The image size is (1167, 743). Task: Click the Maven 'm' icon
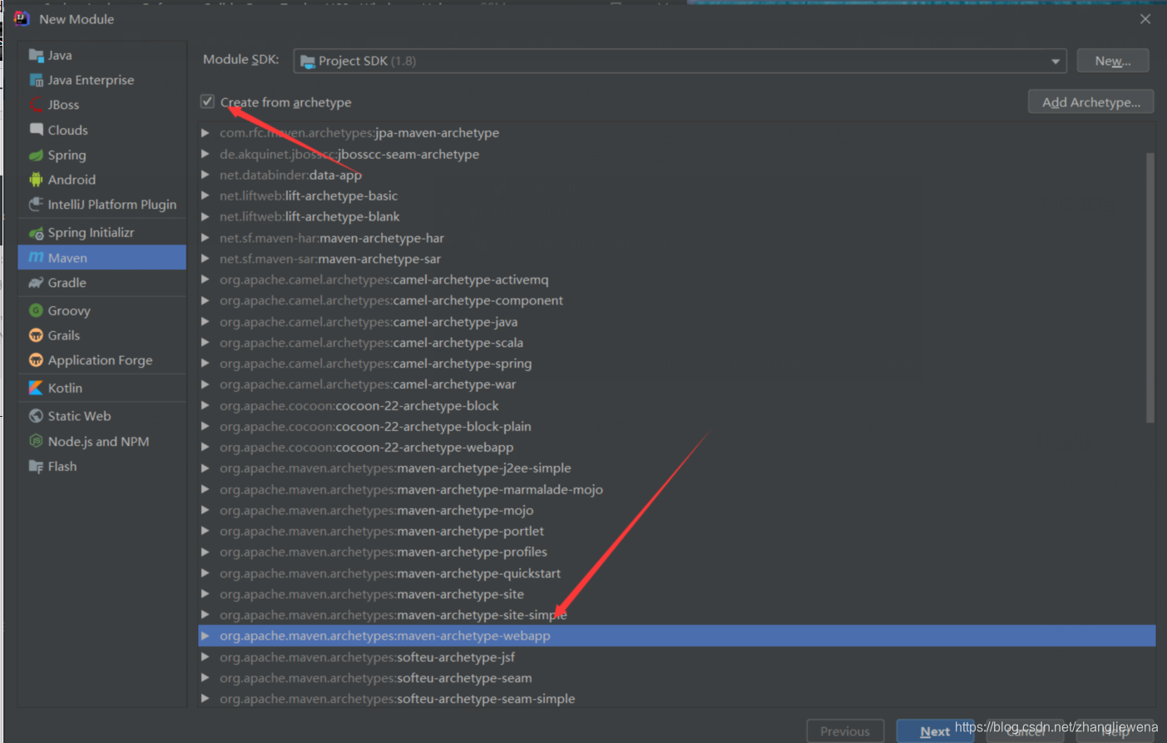click(36, 258)
